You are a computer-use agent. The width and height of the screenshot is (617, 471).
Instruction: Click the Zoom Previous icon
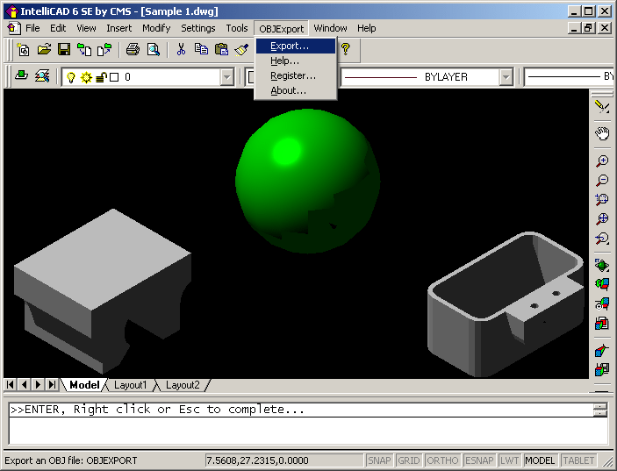point(602,239)
